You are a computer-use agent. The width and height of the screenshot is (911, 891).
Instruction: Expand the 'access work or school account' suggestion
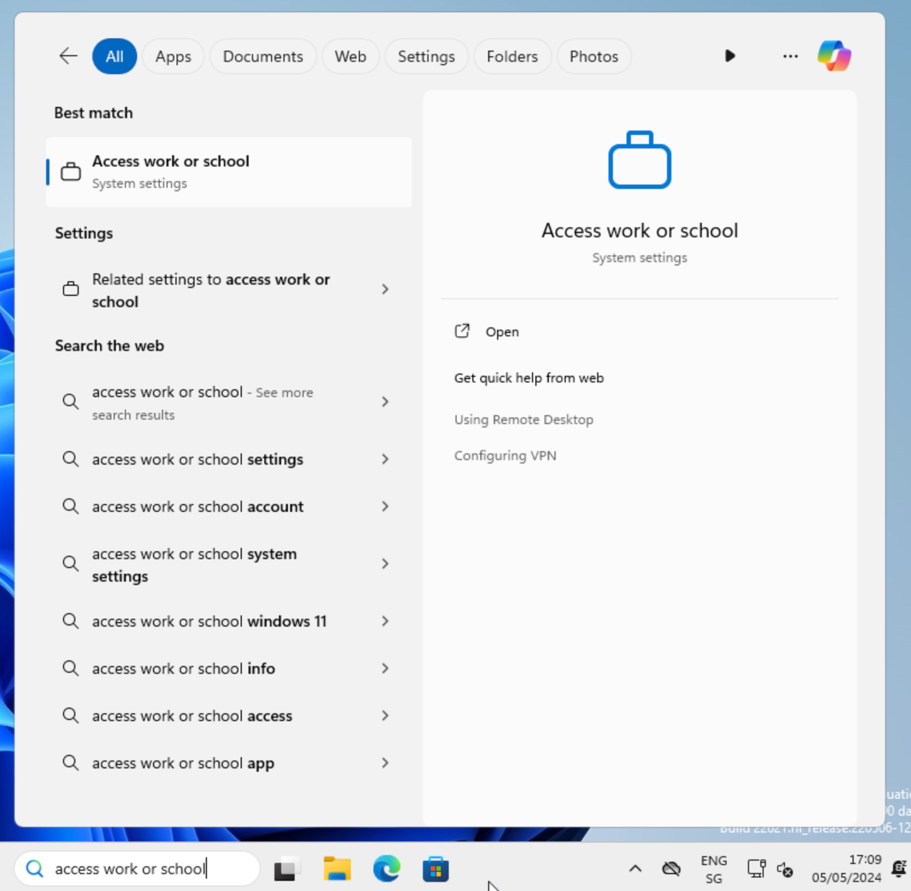tap(385, 507)
